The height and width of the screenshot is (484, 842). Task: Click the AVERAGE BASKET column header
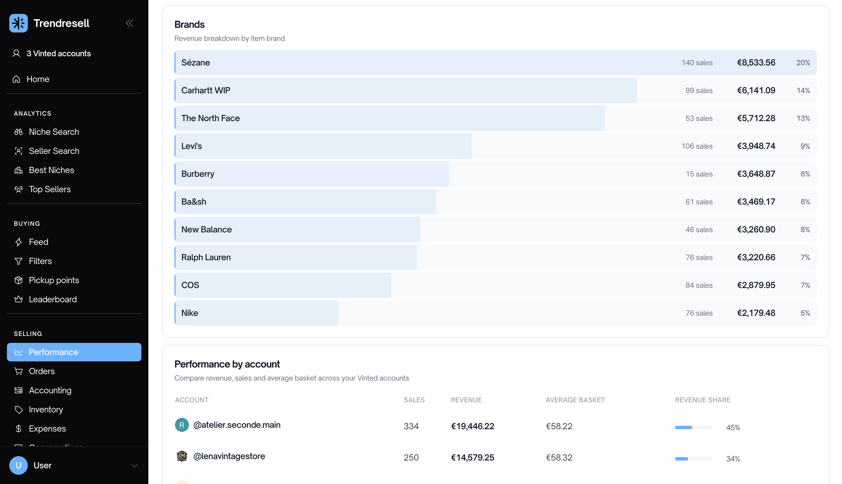coord(575,400)
